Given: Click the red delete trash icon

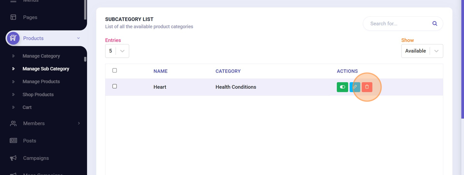Looking at the screenshot, I should (367, 87).
